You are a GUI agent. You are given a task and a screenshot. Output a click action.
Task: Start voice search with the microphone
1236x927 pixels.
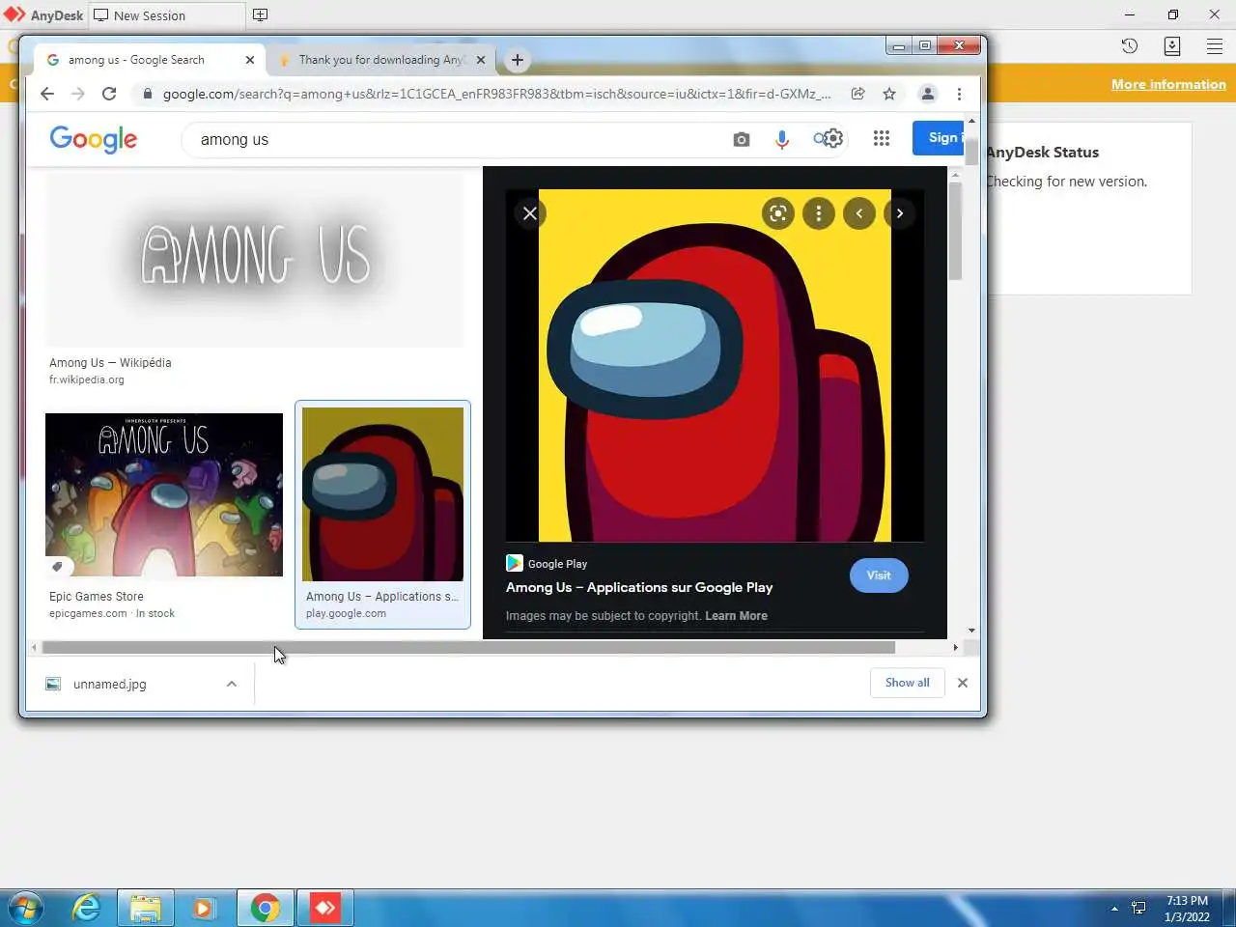click(782, 139)
